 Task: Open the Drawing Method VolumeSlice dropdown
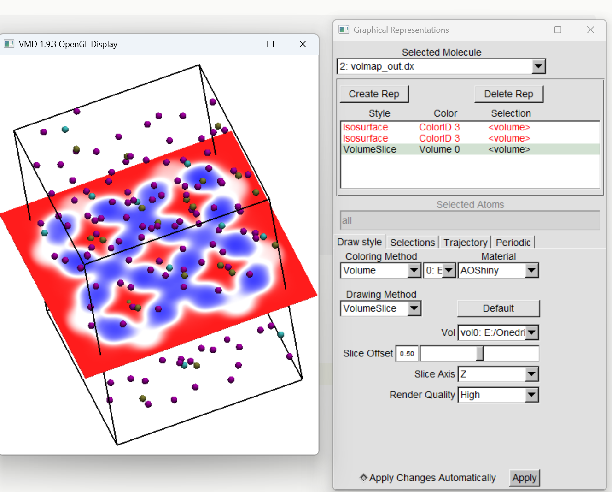pos(414,308)
